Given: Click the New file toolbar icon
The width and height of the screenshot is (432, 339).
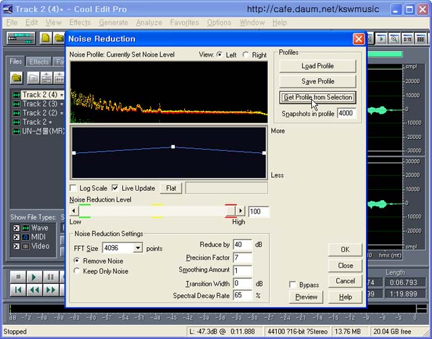Looking at the screenshot, I should 46,38.
